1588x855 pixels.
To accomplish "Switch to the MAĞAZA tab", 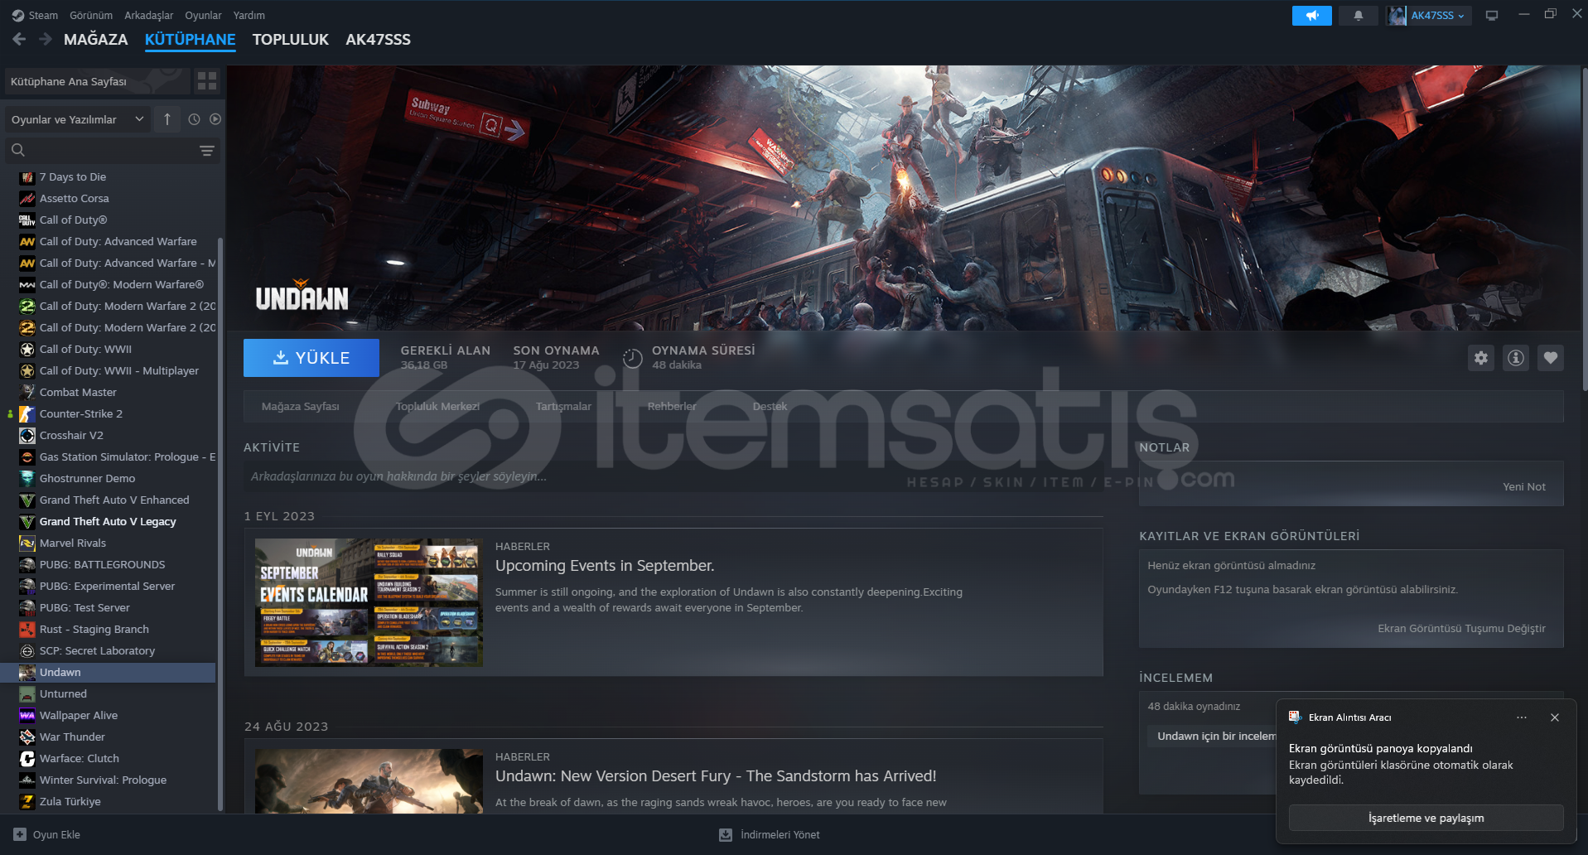I will pyautogui.click(x=96, y=39).
